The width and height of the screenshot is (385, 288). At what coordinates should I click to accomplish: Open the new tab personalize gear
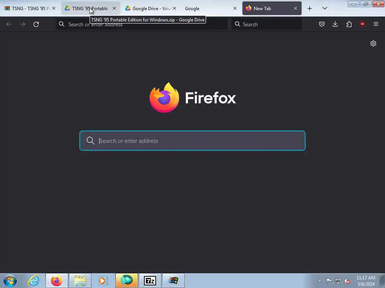point(373,43)
